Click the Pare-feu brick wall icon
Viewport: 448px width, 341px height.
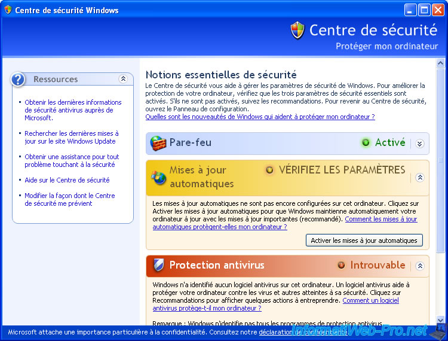[x=158, y=143]
